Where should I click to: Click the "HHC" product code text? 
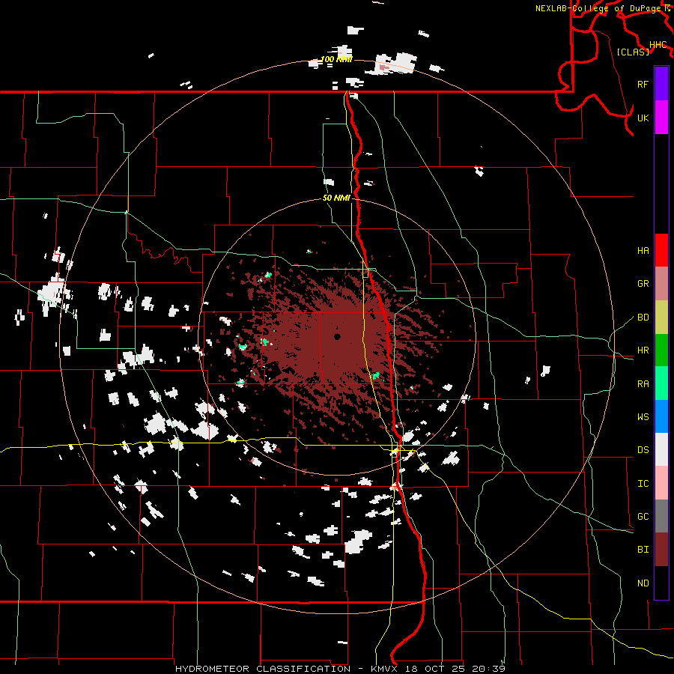pyautogui.click(x=658, y=45)
